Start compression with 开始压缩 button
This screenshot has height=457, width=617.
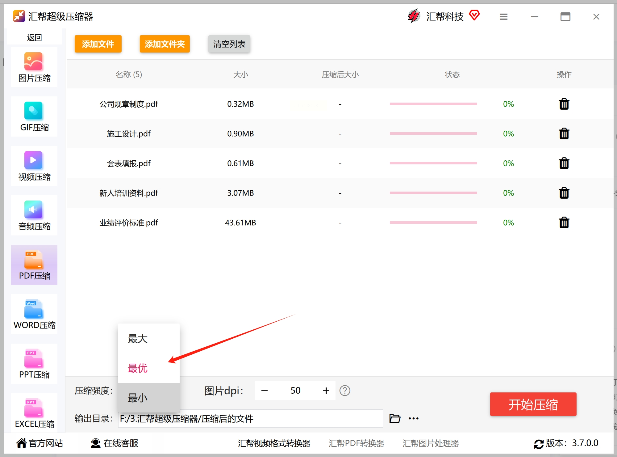[x=533, y=404]
